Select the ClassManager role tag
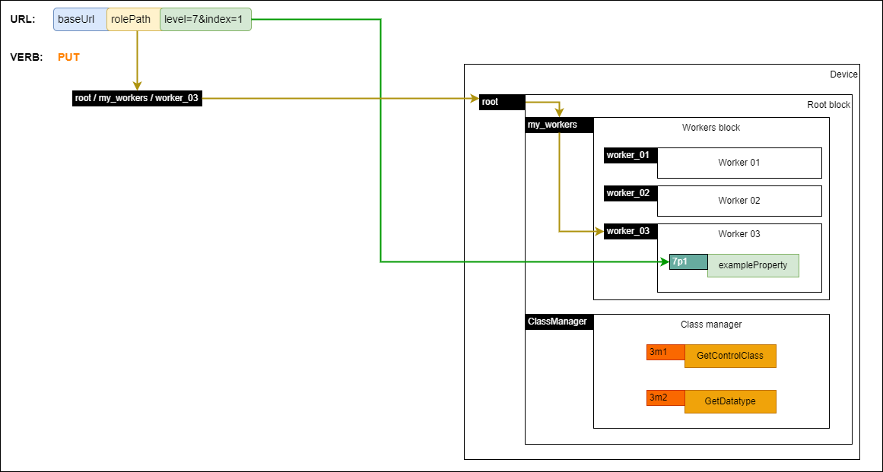This screenshot has width=883, height=472. click(558, 322)
